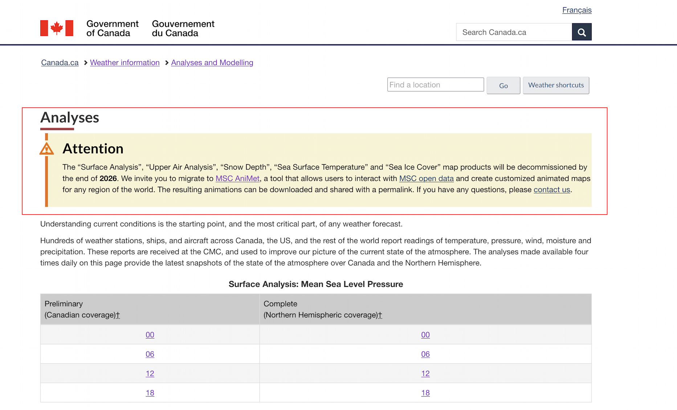Open Complete 06 Northern Hemispheric analysis
The width and height of the screenshot is (677, 410).
(425, 354)
